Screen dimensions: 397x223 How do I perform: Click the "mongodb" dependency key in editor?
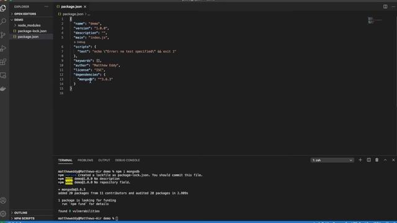(86, 79)
